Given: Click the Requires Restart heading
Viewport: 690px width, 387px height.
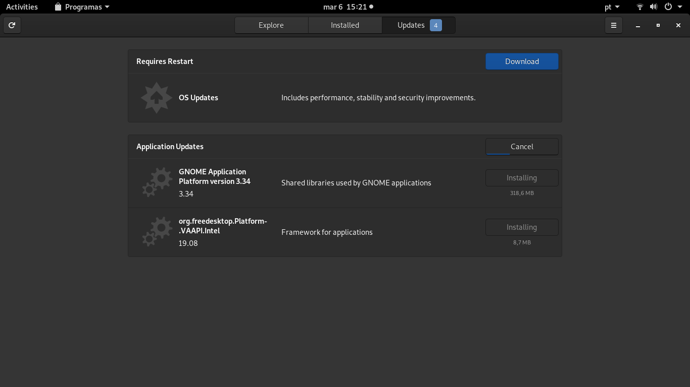Looking at the screenshot, I should pyautogui.click(x=165, y=61).
